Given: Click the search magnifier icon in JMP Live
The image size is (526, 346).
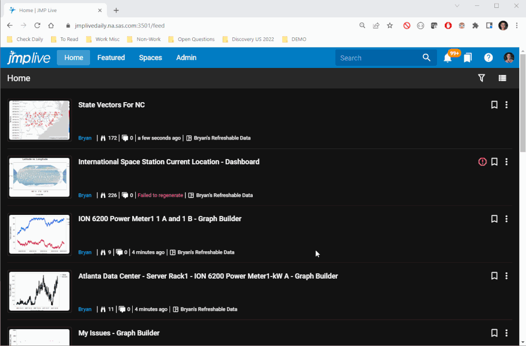Looking at the screenshot, I should (426, 58).
